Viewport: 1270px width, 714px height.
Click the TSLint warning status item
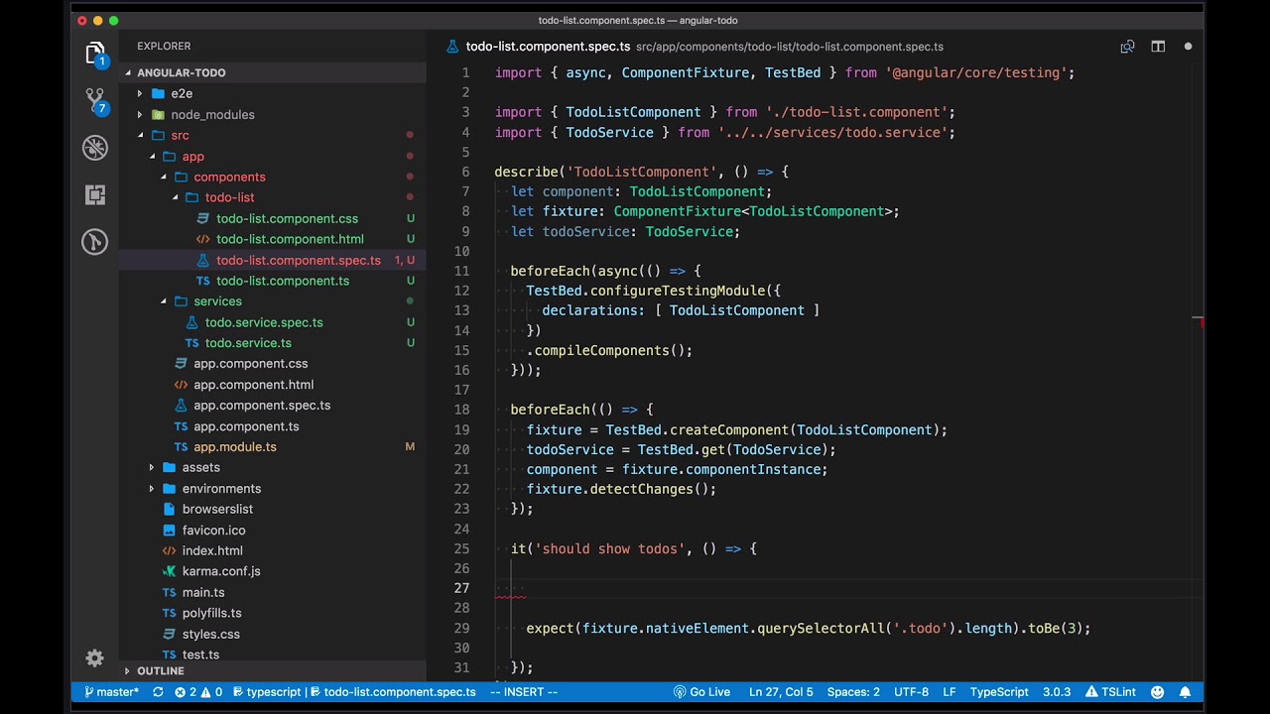(1110, 692)
